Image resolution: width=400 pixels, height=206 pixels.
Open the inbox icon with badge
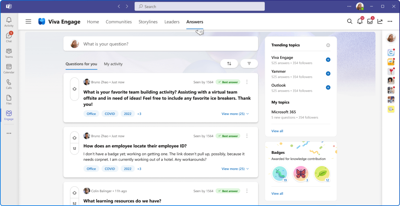(x=370, y=21)
